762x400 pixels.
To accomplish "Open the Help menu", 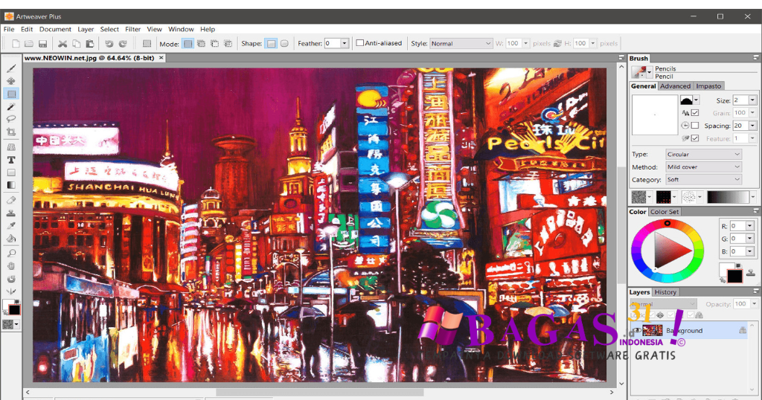I will pyautogui.click(x=208, y=29).
